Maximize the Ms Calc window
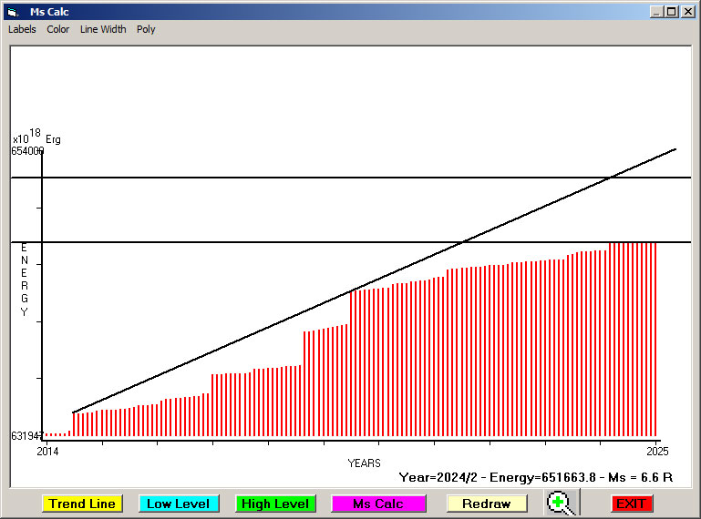 672,12
